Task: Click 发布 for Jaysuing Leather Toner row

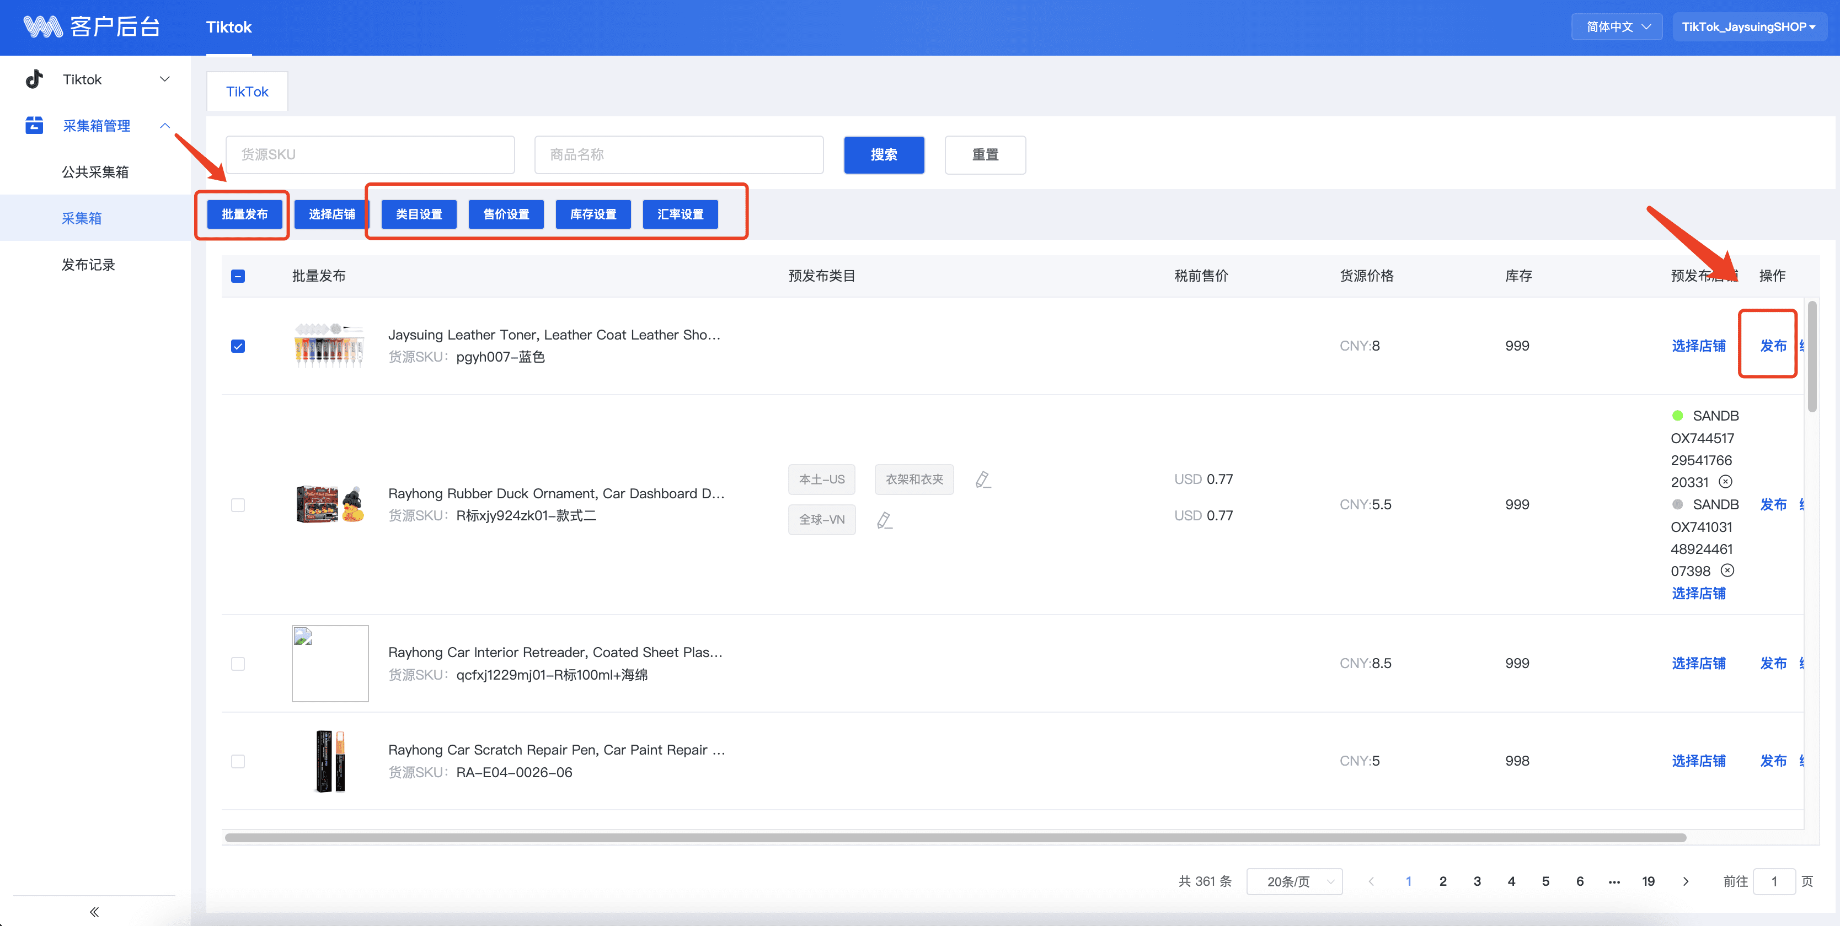Action: [x=1773, y=346]
